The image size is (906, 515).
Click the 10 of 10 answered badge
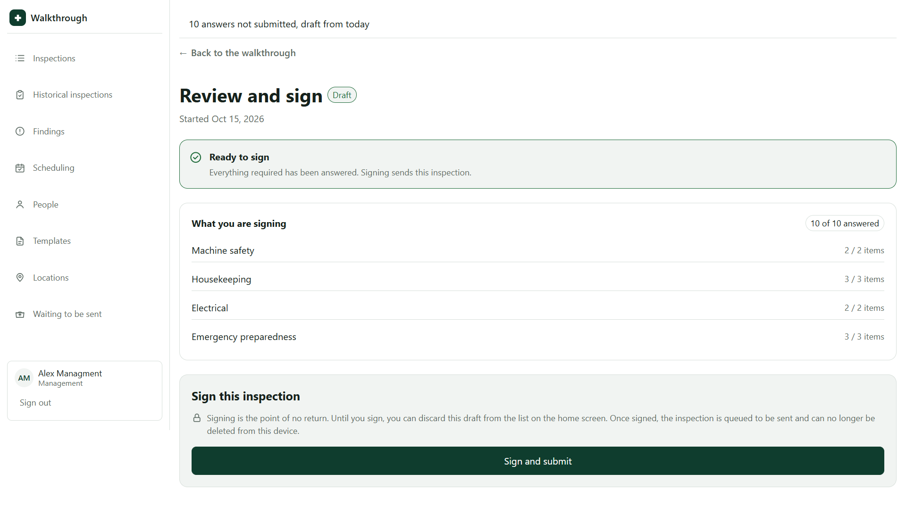pyautogui.click(x=845, y=224)
